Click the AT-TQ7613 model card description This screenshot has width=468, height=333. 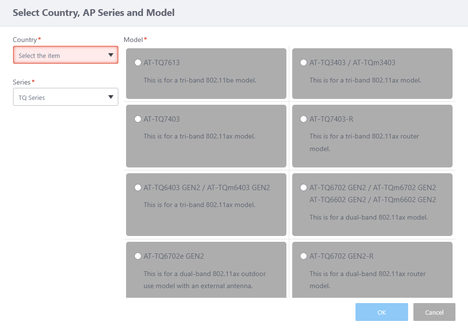tap(199, 80)
